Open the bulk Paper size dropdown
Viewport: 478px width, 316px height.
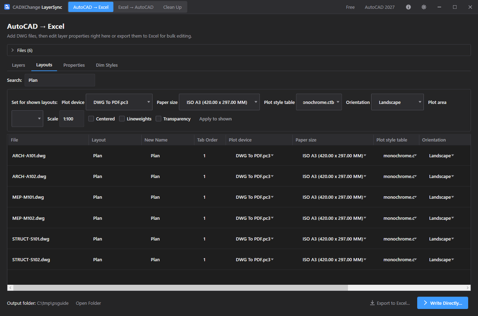(x=219, y=102)
